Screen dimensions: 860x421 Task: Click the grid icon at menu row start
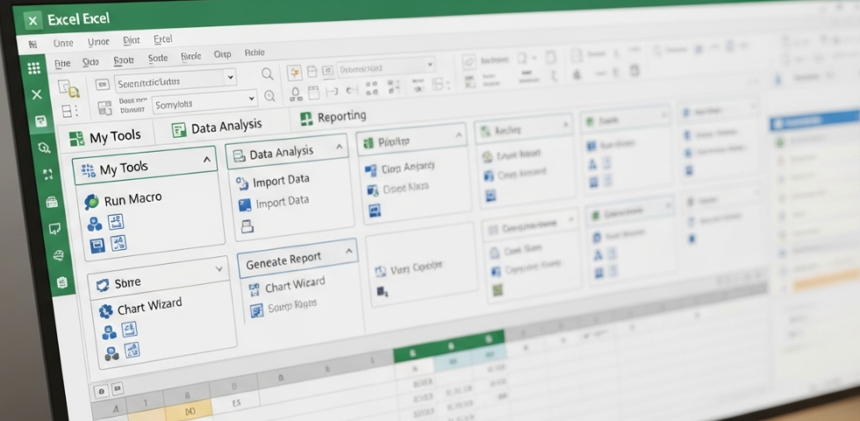(33, 44)
